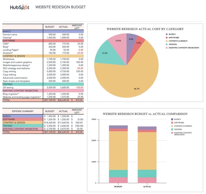
Task: Click the Website Redesign Budget page title
Action: (x=61, y=7)
